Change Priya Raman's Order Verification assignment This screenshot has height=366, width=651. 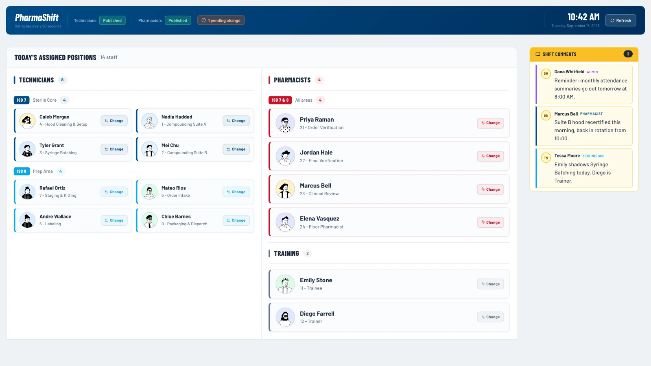tap(490, 123)
